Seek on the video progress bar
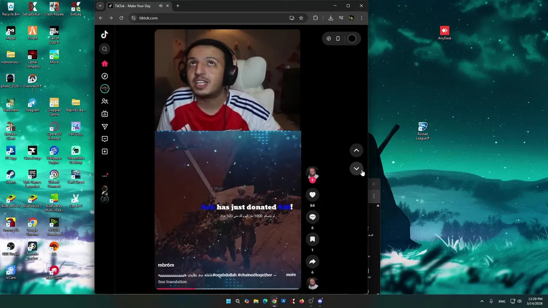This screenshot has height=308, width=548. click(227, 289)
